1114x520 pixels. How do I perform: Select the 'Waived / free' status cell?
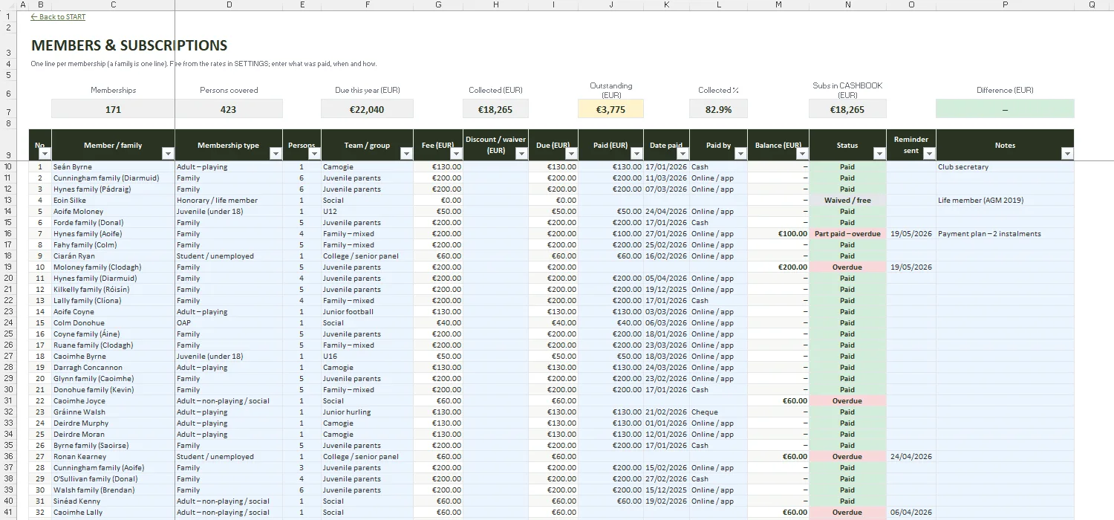coord(847,201)
